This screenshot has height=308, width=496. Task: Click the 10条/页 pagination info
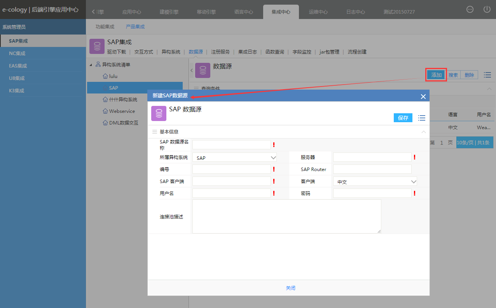coord(475,142)
